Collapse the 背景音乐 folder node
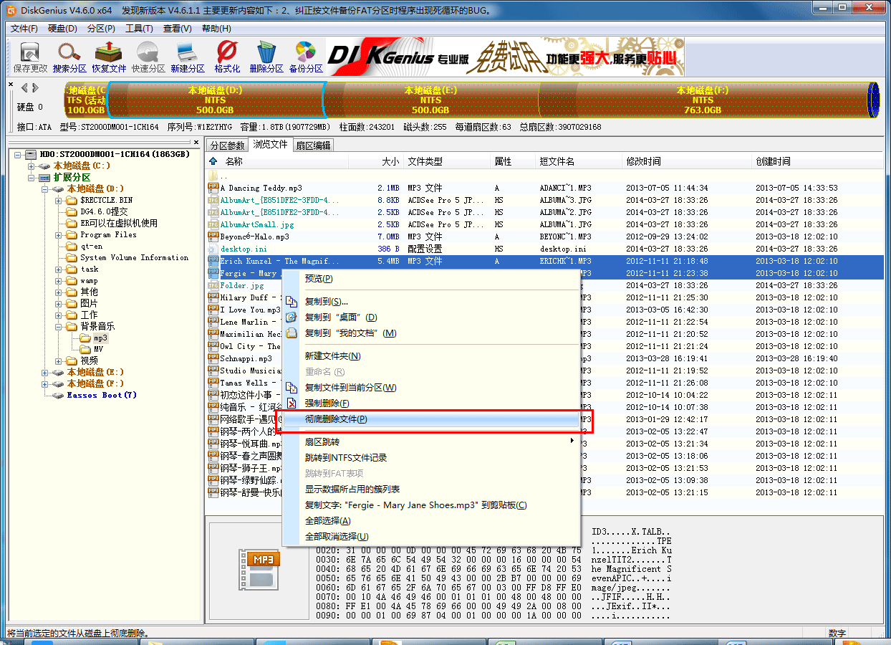Viewport: 891px width, 645px height. [58, 326]
